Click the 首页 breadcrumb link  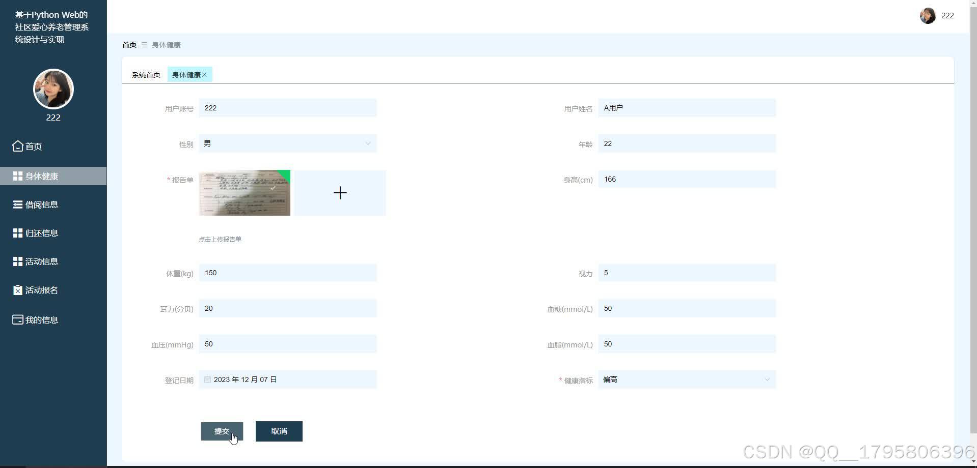pos(129,45)
